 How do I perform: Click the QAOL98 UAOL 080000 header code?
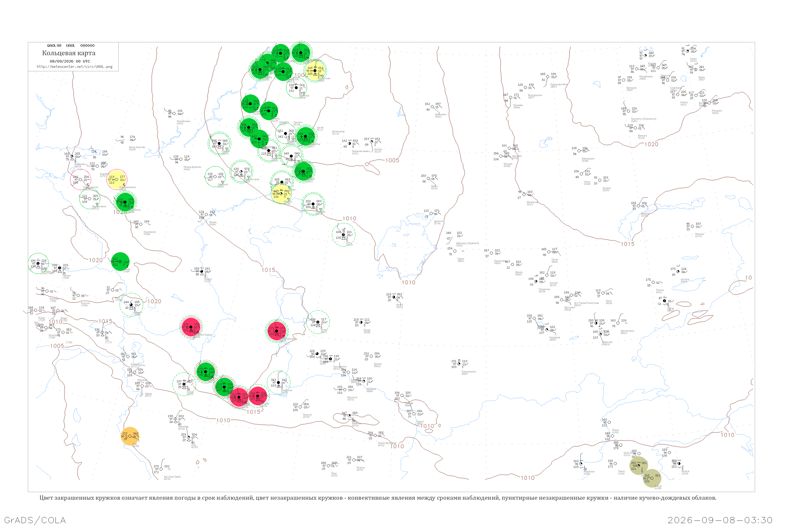[x=71, y=45]
